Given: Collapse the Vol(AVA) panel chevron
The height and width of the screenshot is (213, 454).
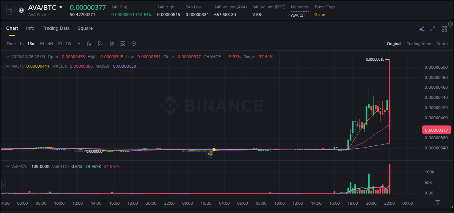Looking at the screenshot, I should [8, 166].
